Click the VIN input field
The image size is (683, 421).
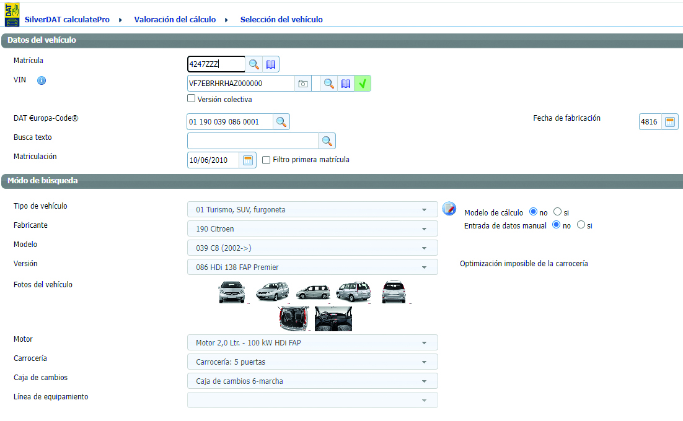coord(241,84)
